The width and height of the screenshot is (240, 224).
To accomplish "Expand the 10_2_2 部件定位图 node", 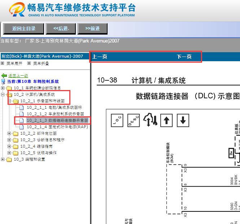I will click(x=9, y=134).
